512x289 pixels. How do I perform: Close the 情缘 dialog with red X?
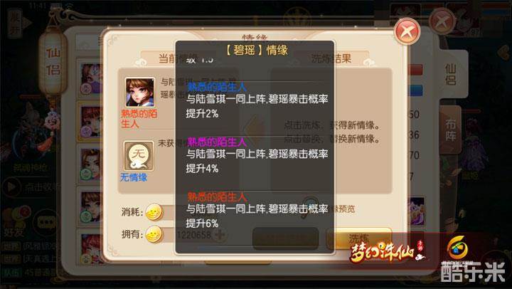407,31
